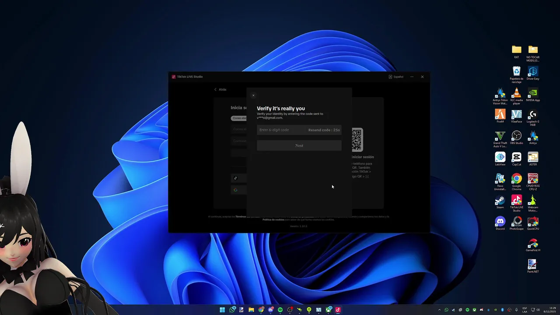Open Chrome from the taskbar
This screenshot has width=560, height=315.
pyautogui.click(x=261, y=310)
